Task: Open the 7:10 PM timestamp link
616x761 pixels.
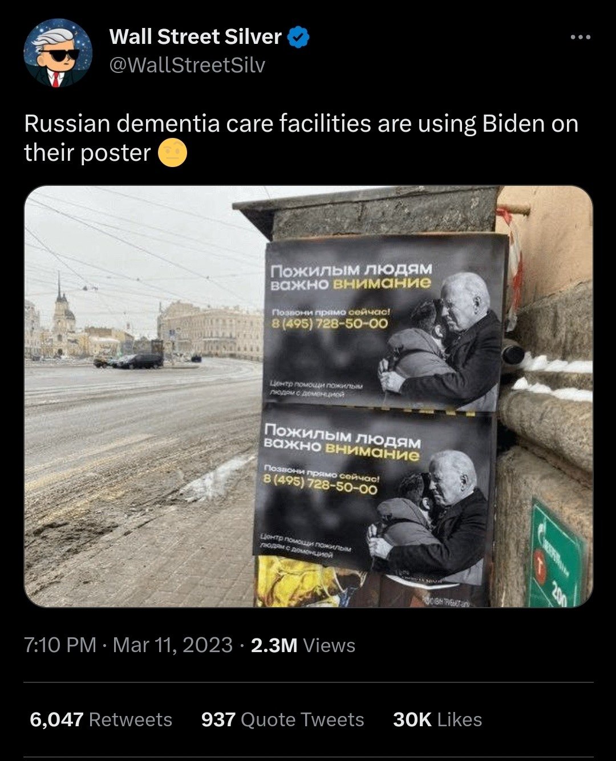Action: [60, 645]
